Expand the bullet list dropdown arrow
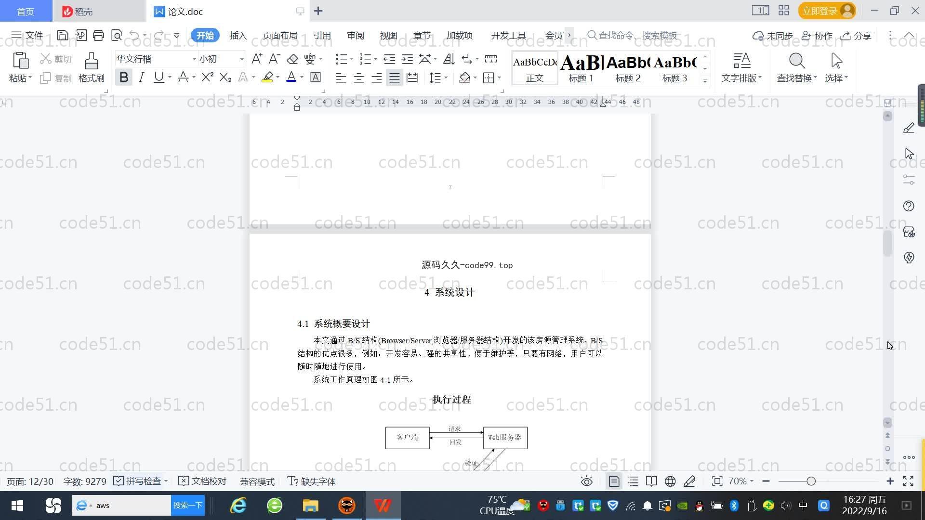 coord(351,59)
